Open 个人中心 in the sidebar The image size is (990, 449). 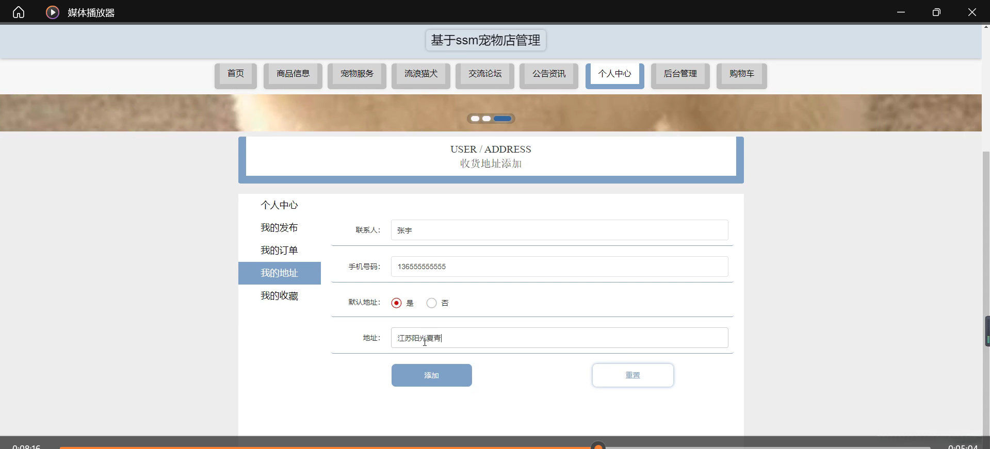click(279, 205)
